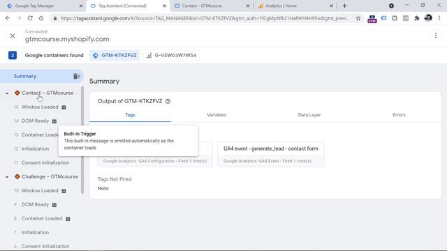The height and width of the screenshot is (251, 447).
Task: Click the Tags Not Fired heading
Action: (115, 179)
